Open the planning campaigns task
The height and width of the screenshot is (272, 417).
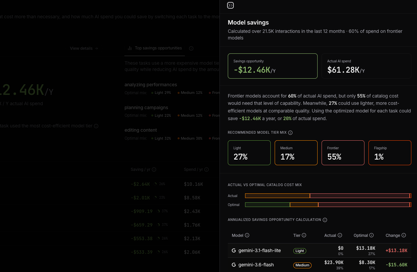146,107
